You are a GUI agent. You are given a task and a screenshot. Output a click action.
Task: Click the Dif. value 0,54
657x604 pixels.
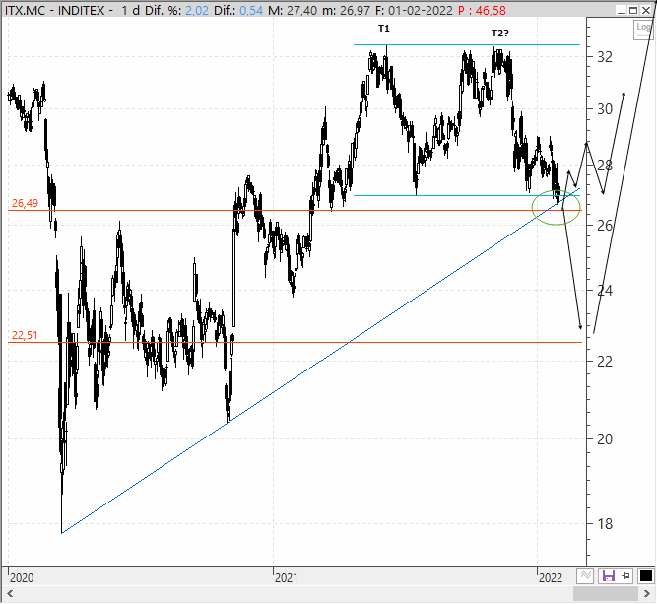pyautogui.click(x=251, y=10)
